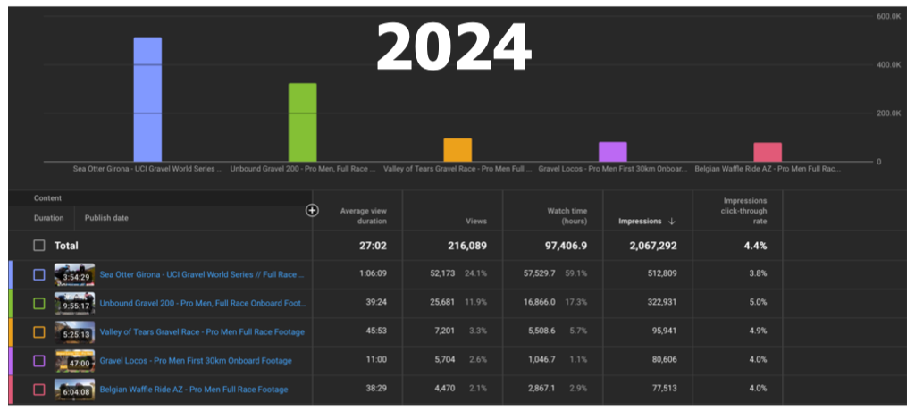Click the Gravel Locos 47:00 video thumbnail
This screenshot has width=915, height=411.
(x=74, y=361)
